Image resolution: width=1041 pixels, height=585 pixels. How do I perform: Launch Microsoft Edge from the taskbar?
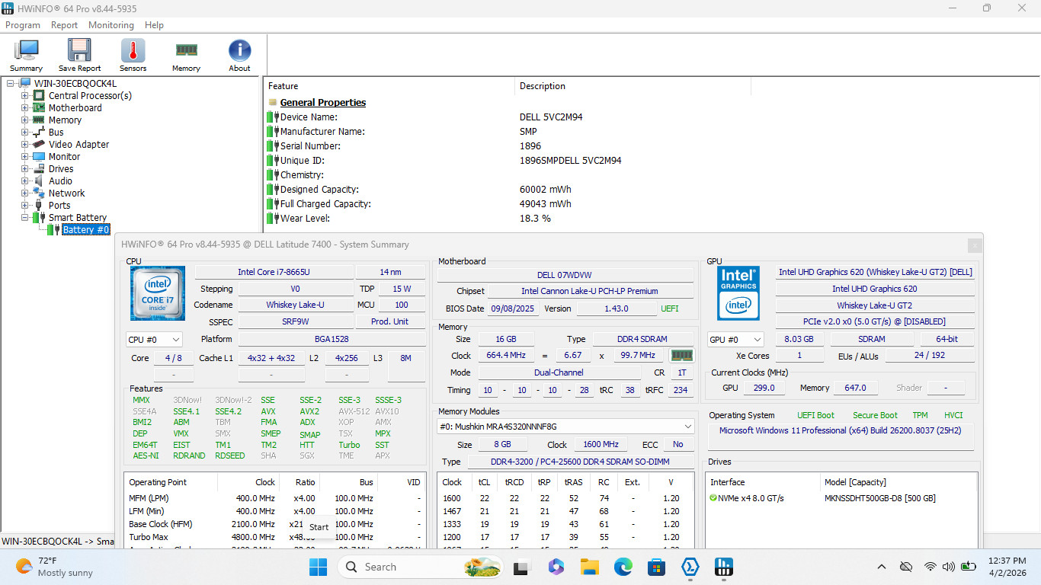pyautogui.click(x=623, y=567)
